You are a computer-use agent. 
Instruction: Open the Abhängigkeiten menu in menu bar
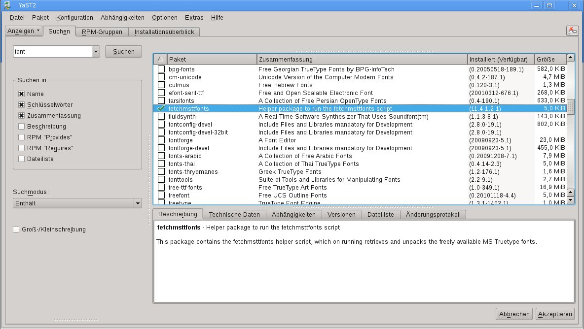coord(122,17)
